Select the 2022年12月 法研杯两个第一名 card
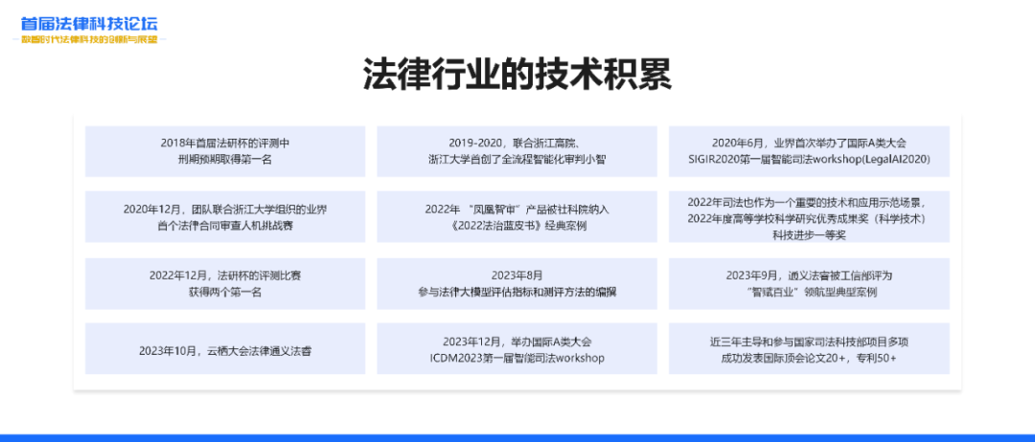Viewport: 1035px width, 442px height. tap(225, 283)
